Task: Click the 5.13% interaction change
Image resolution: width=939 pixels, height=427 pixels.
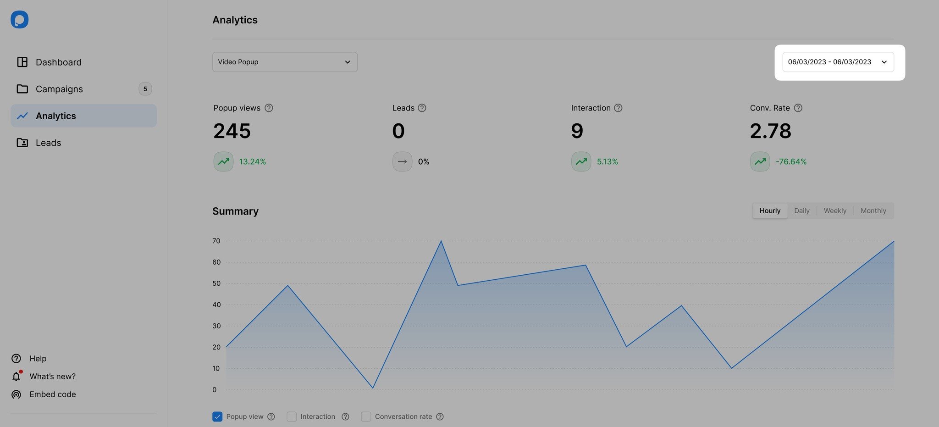Action: click(608, 162)
